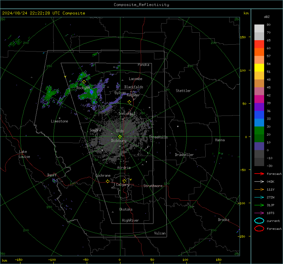Click the white plus marker east of ThreeHills
283x264 pixels.
point(178,126)
